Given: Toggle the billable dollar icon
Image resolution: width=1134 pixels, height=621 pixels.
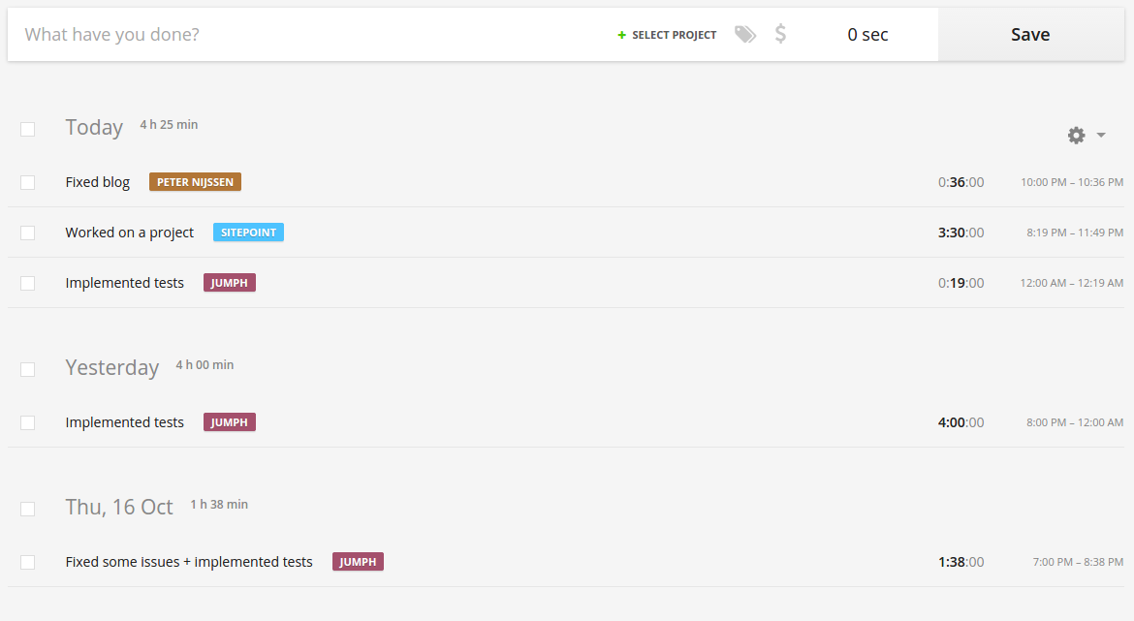Looking at the screenshot, I should [x=779, y=33].
